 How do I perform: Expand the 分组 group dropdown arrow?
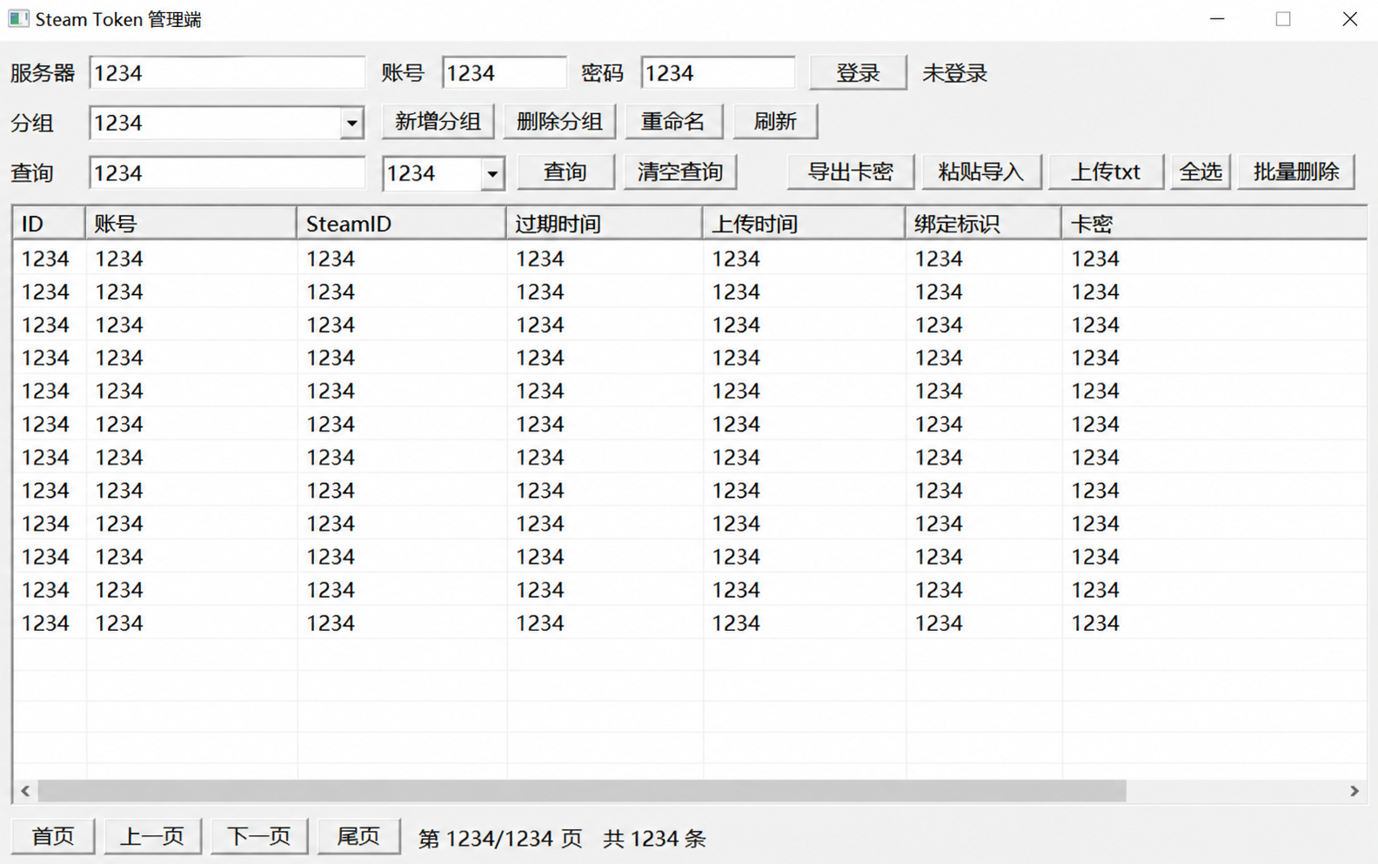(x=351, y=123)
